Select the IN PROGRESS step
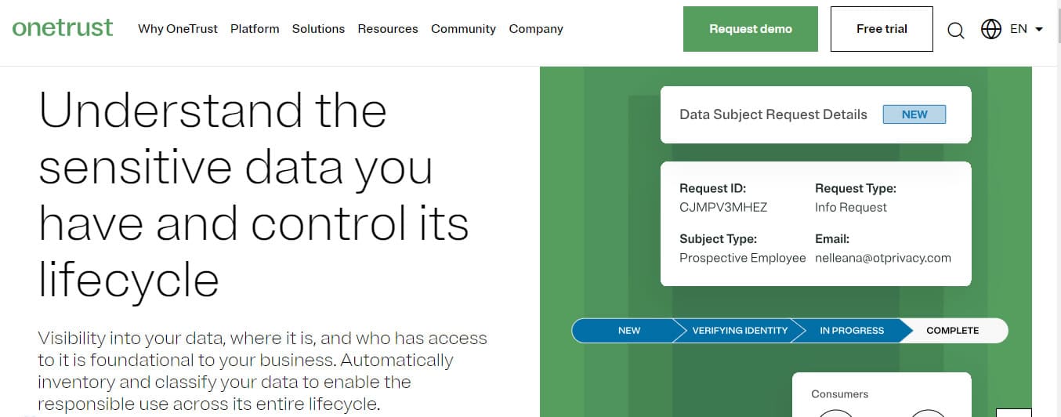This screenshot has height=417, width=1061. (x=851, y=330)
